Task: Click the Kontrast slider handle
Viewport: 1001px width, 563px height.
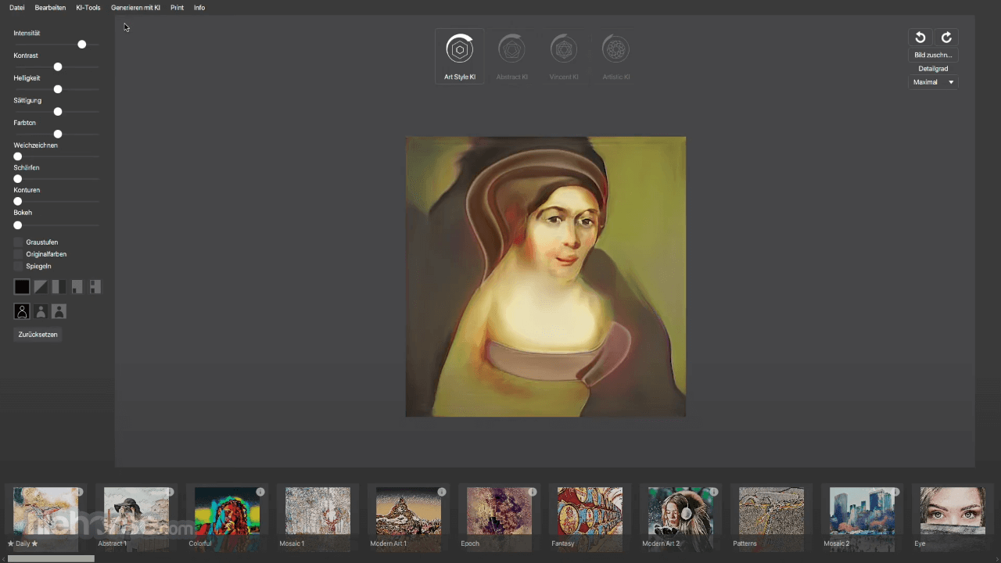Action: pos(57,67)
